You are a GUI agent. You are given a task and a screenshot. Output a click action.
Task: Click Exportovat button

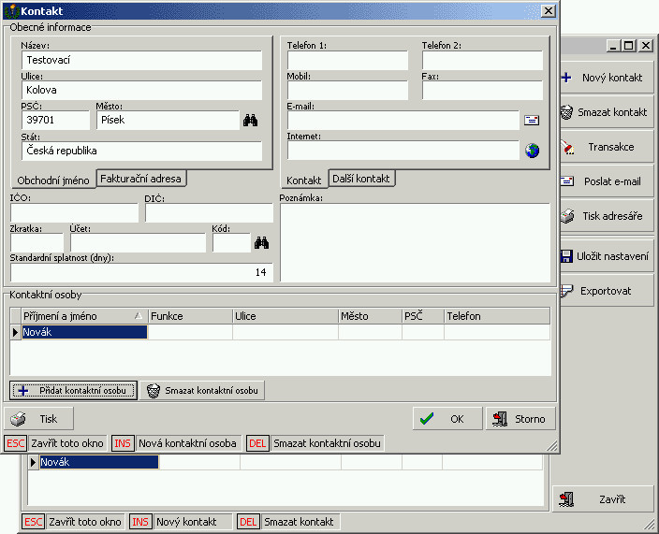click(607, 291)
